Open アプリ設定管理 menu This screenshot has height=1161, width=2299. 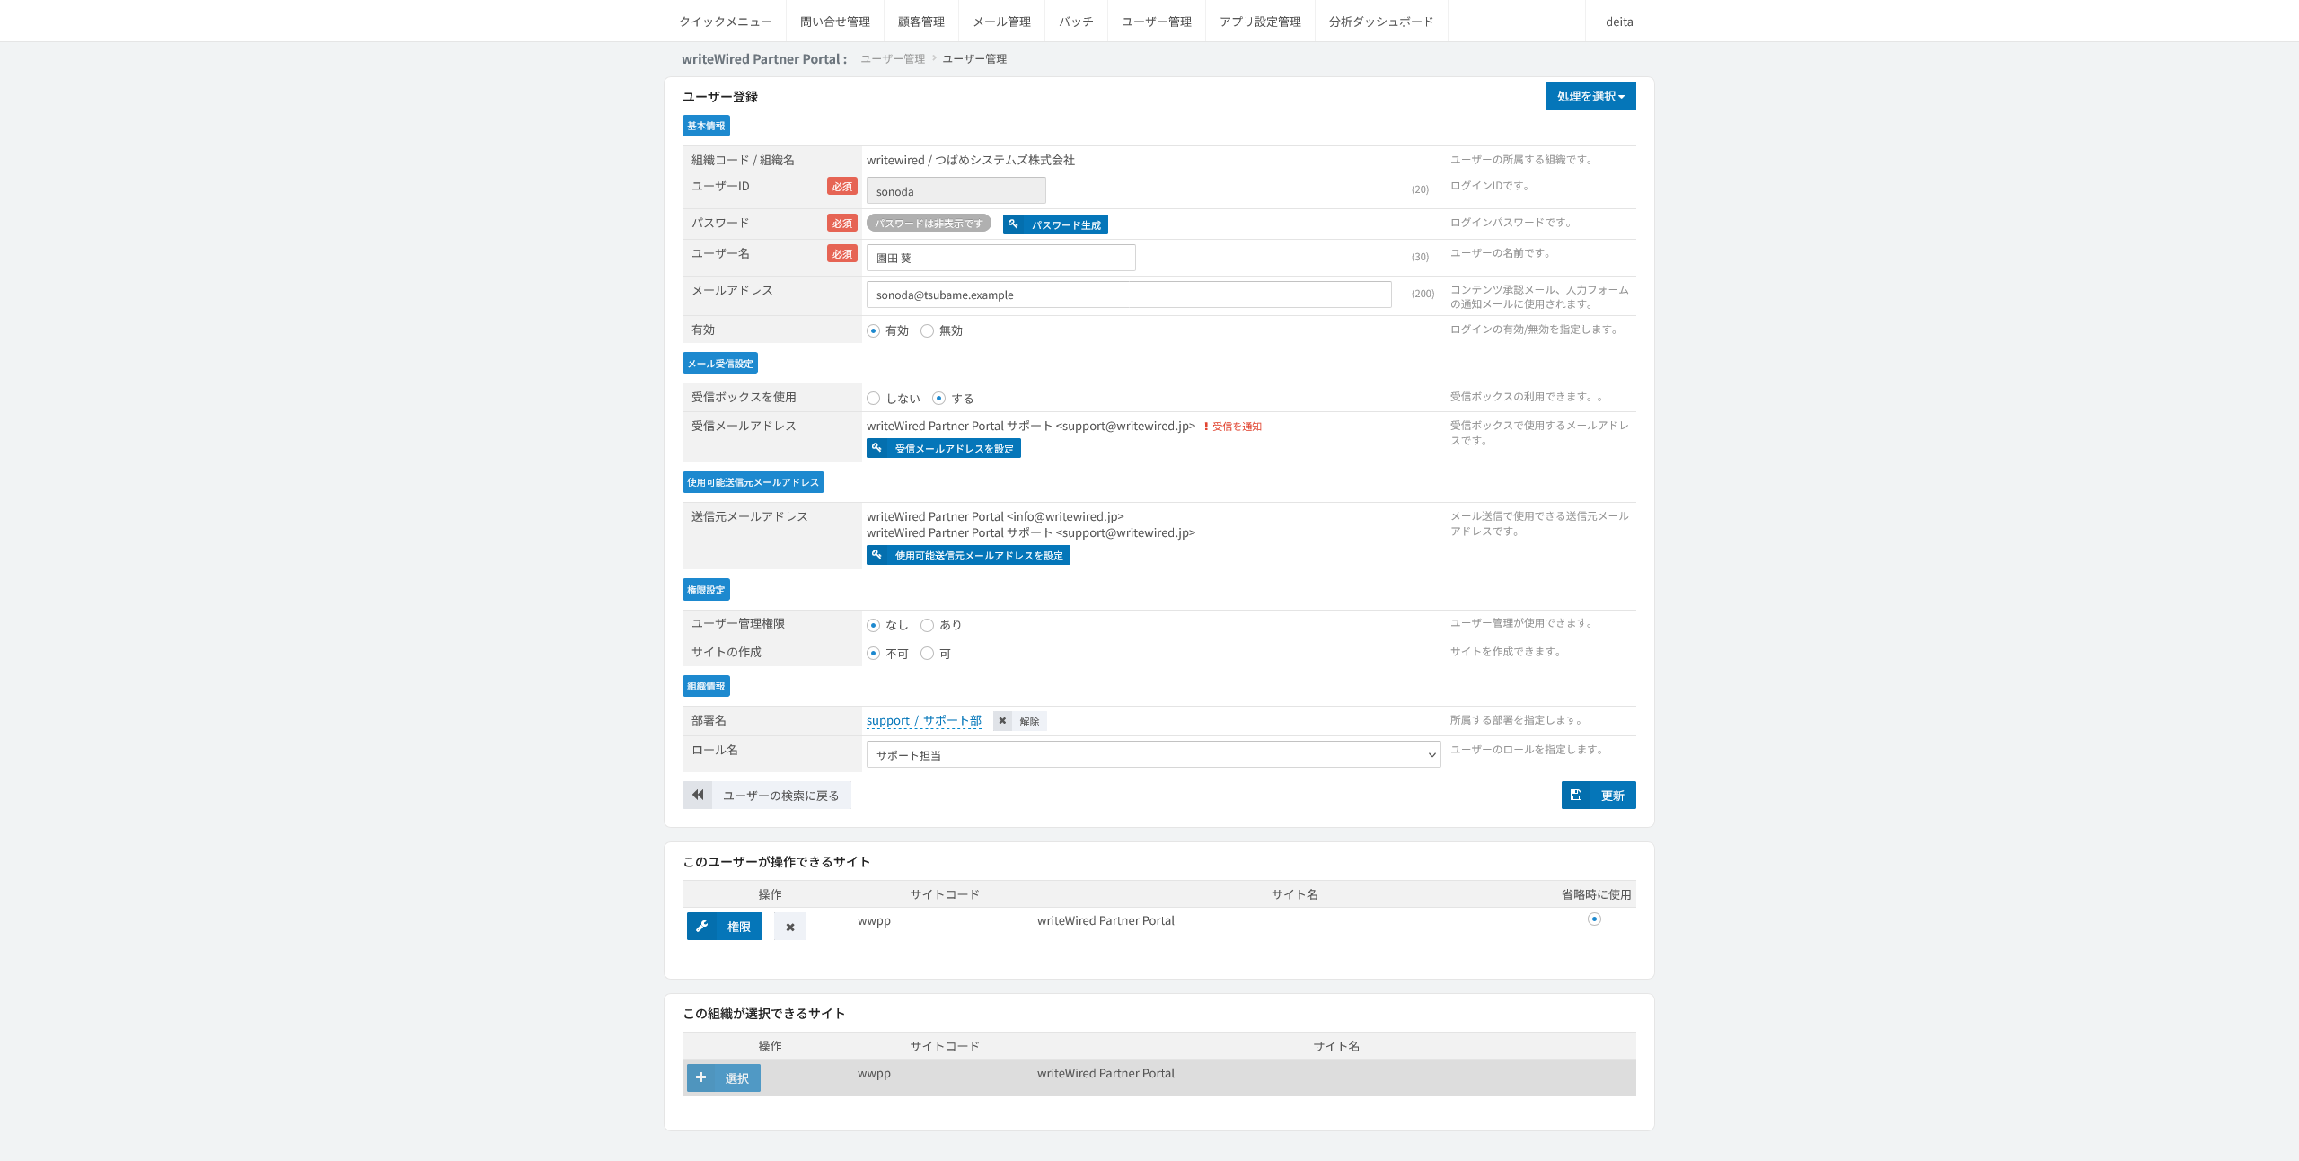1260,22
